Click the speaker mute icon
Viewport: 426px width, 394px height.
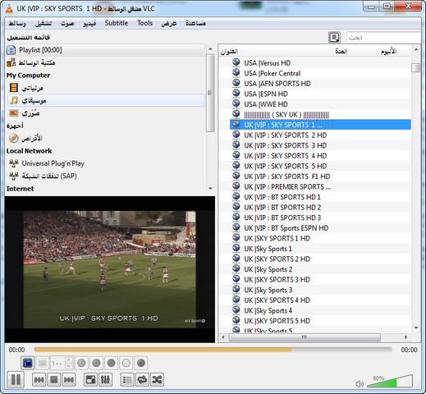pos(360,384)
